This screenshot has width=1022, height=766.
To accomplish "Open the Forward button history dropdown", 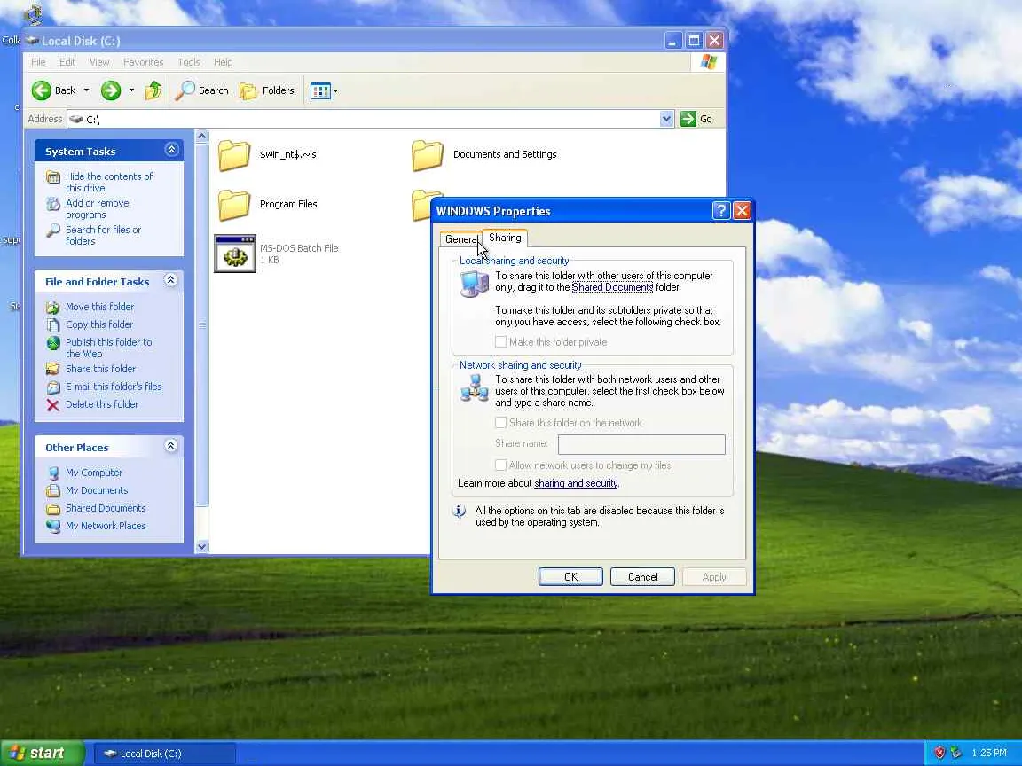I will pyautogui.click(x=131, y=90).
